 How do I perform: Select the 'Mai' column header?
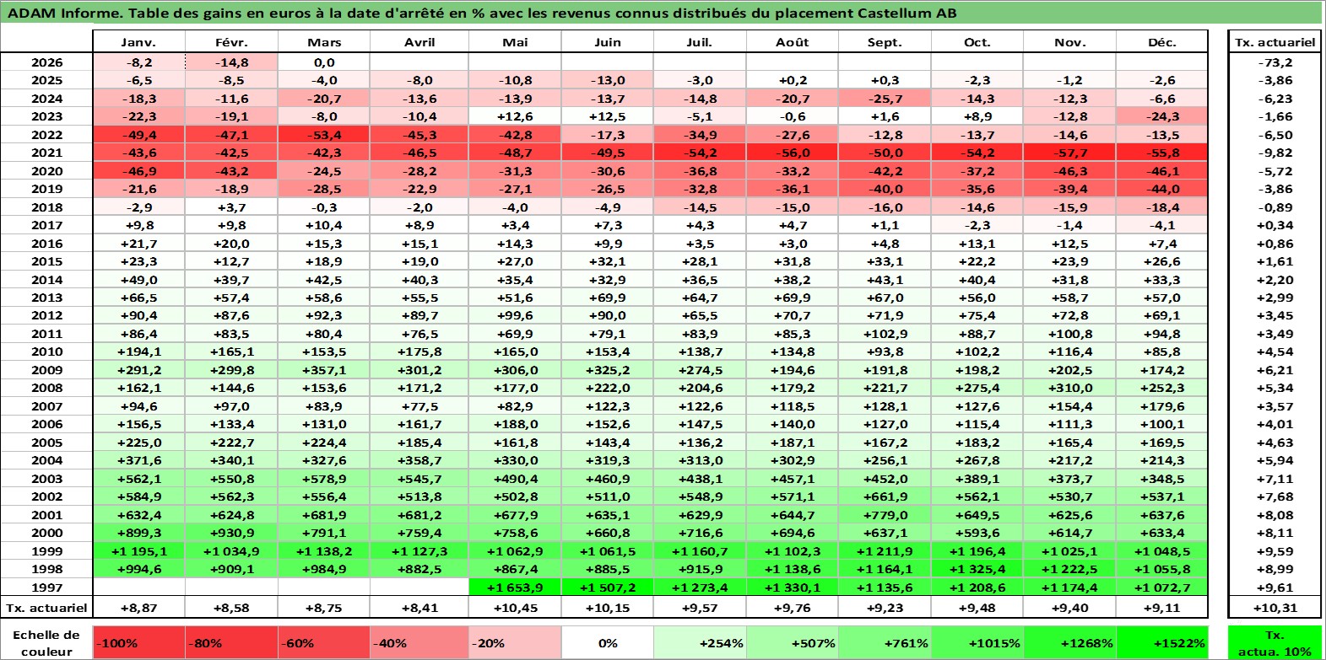point(515,42)
